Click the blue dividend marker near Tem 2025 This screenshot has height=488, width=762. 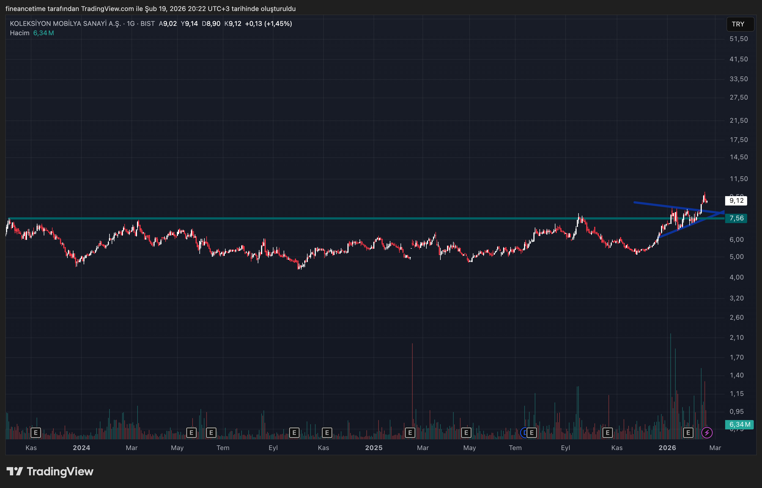click(524, 432)
